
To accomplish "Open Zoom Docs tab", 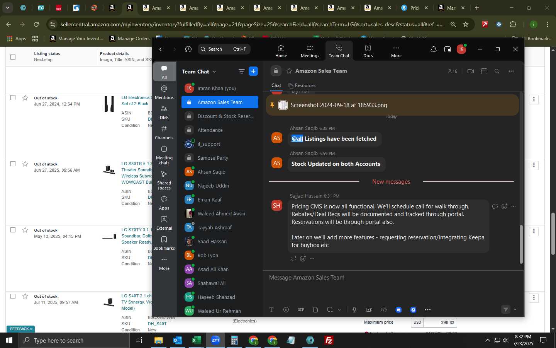I will tap(368, 51).
